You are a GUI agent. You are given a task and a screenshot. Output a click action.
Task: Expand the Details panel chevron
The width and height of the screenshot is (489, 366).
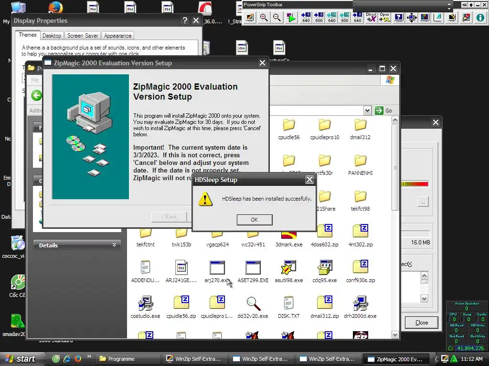point(115,245)
